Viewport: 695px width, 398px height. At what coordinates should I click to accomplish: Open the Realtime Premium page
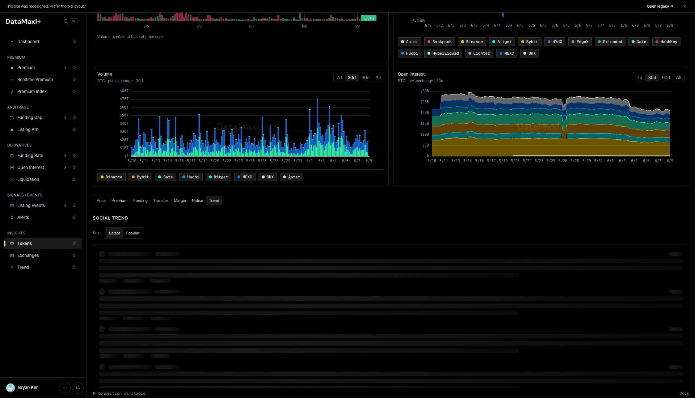[35, 80]
